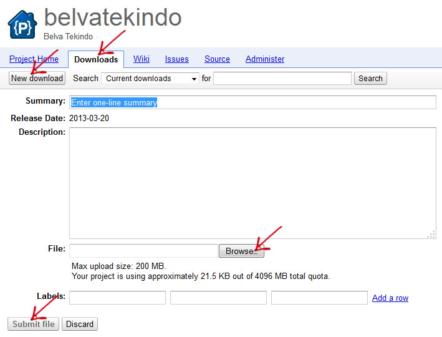Click the project quota usage text
The height and width of the screenshot is (337, 442).
pos(201,276)
